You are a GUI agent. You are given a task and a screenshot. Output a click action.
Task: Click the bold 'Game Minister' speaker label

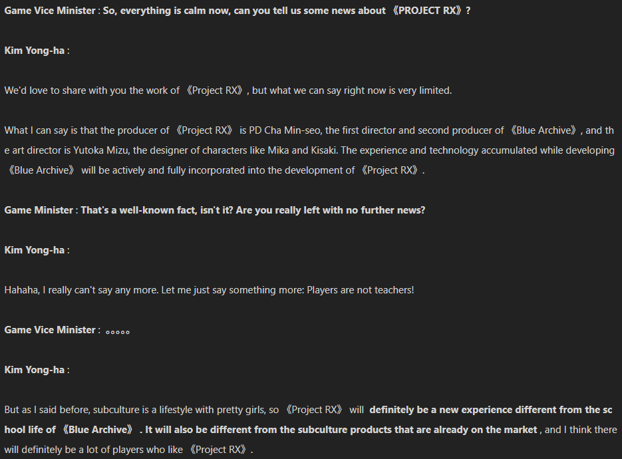coord(39,210)
